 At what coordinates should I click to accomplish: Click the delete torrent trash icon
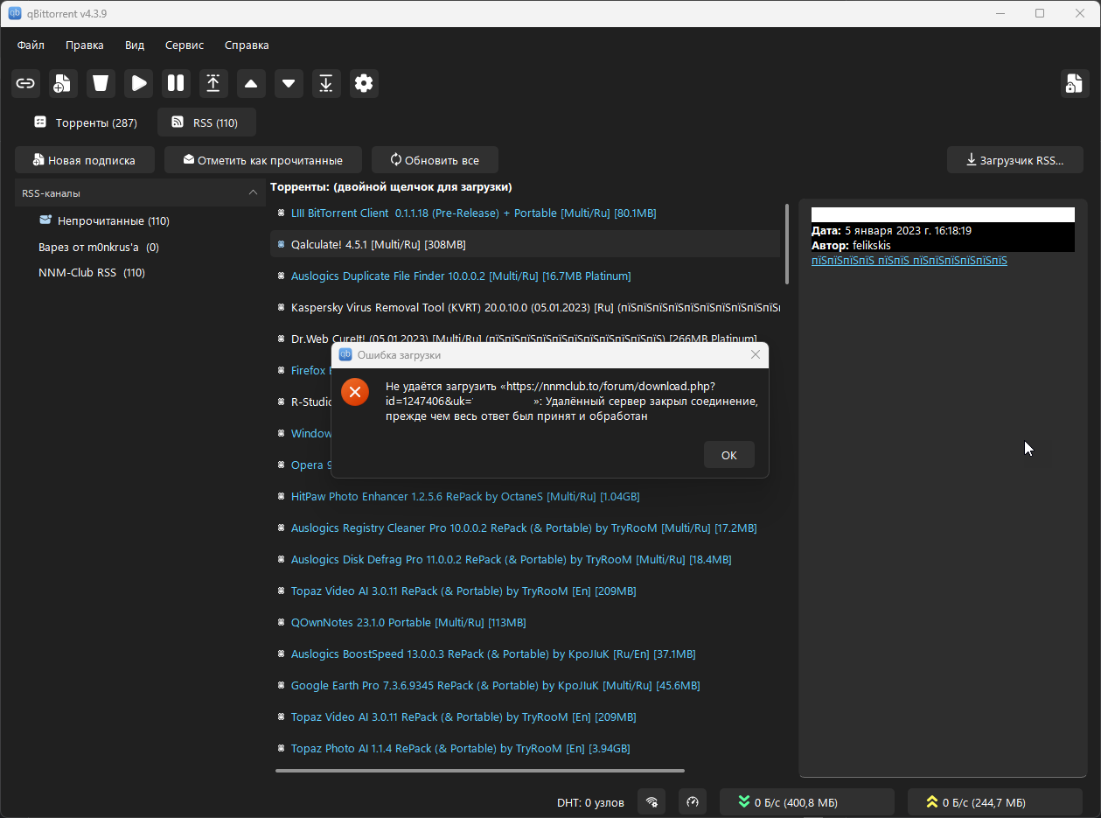[x=101, y=83]
